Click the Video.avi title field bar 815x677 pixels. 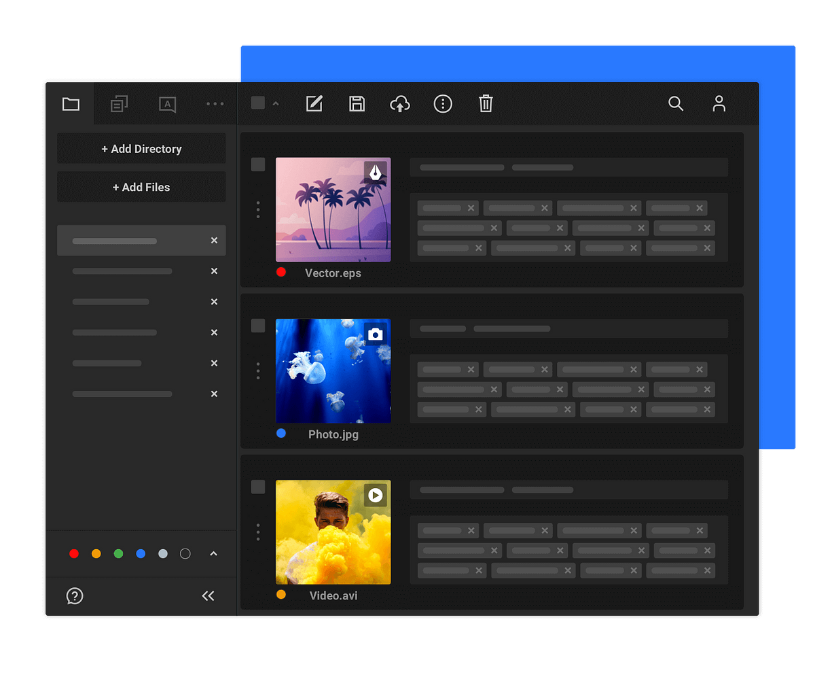point(568,489)
